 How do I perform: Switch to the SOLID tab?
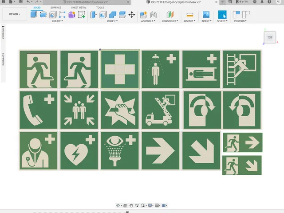pyautogui.click(x=37, y=8)
